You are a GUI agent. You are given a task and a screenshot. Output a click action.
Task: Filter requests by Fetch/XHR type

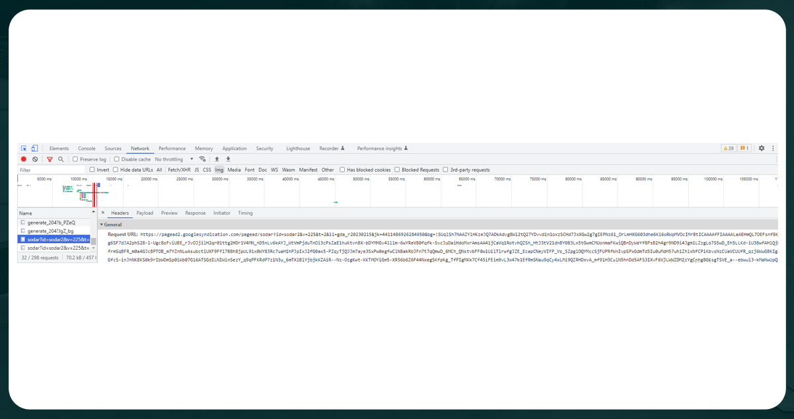pos(178,169)
